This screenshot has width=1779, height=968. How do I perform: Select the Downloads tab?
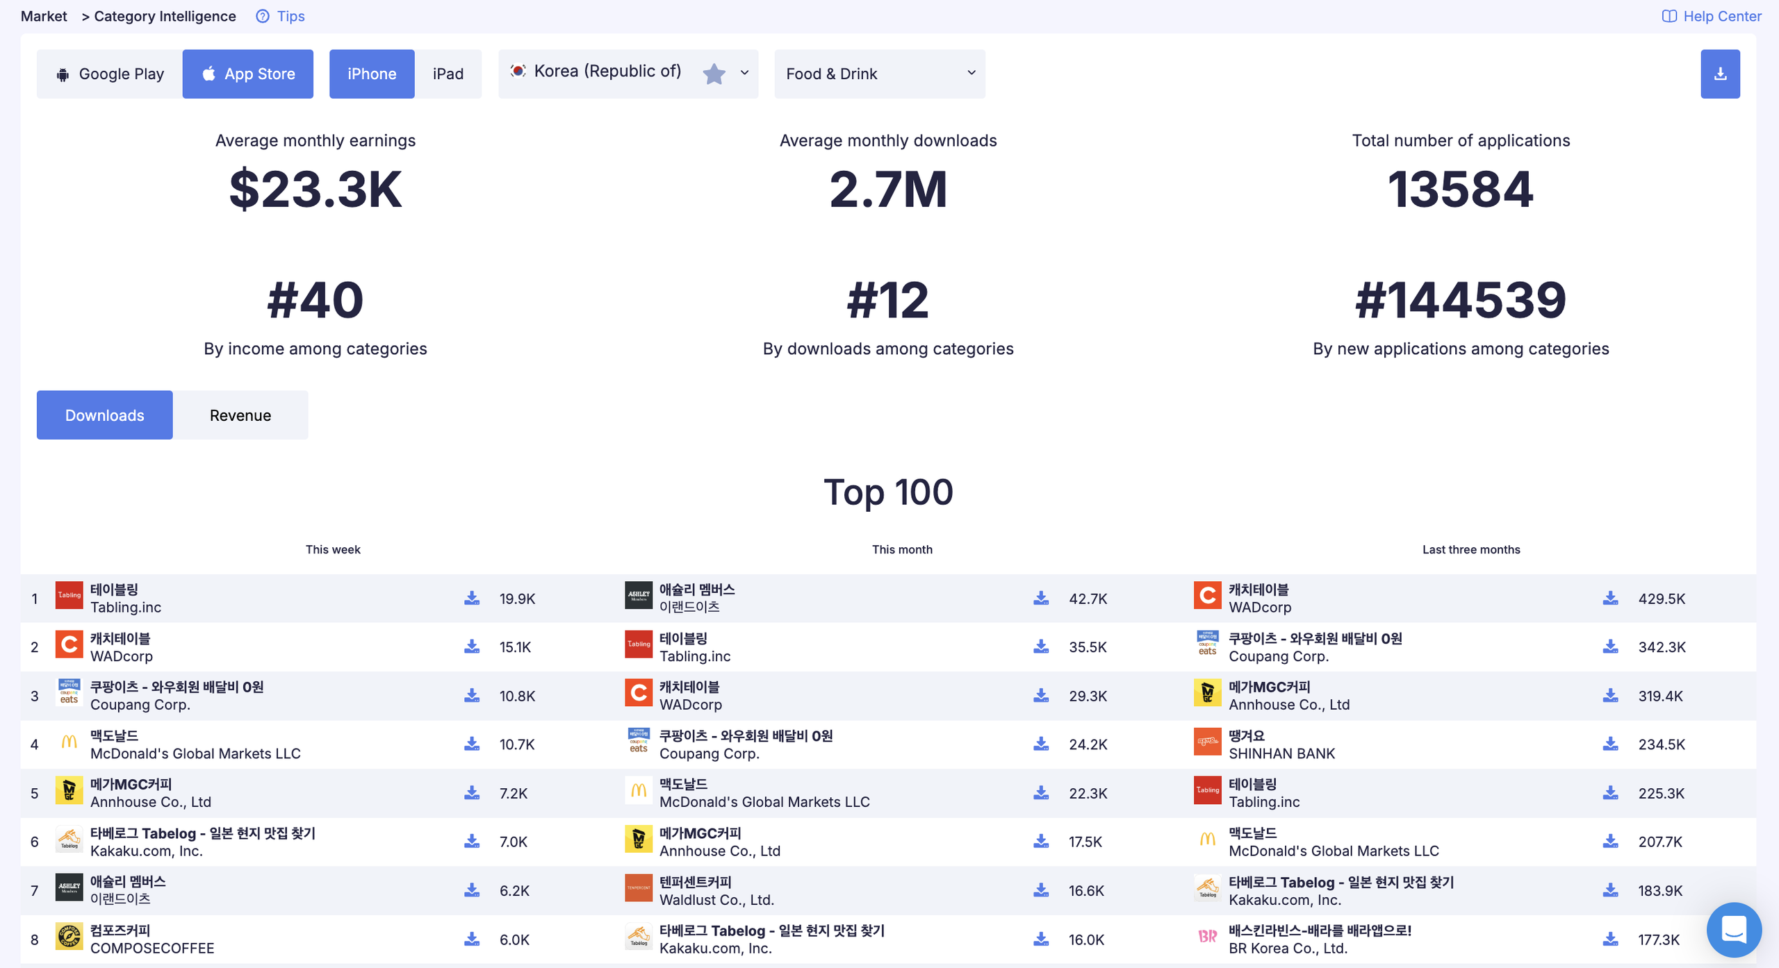pyautogui.click(x=105, y=415)
